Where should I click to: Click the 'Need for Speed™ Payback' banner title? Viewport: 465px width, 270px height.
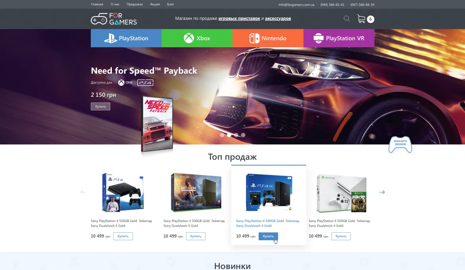click(144, 71)
